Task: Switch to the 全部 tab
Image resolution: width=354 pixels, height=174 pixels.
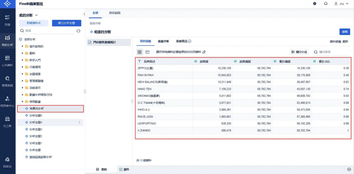Action: click(x=95, y=13)
